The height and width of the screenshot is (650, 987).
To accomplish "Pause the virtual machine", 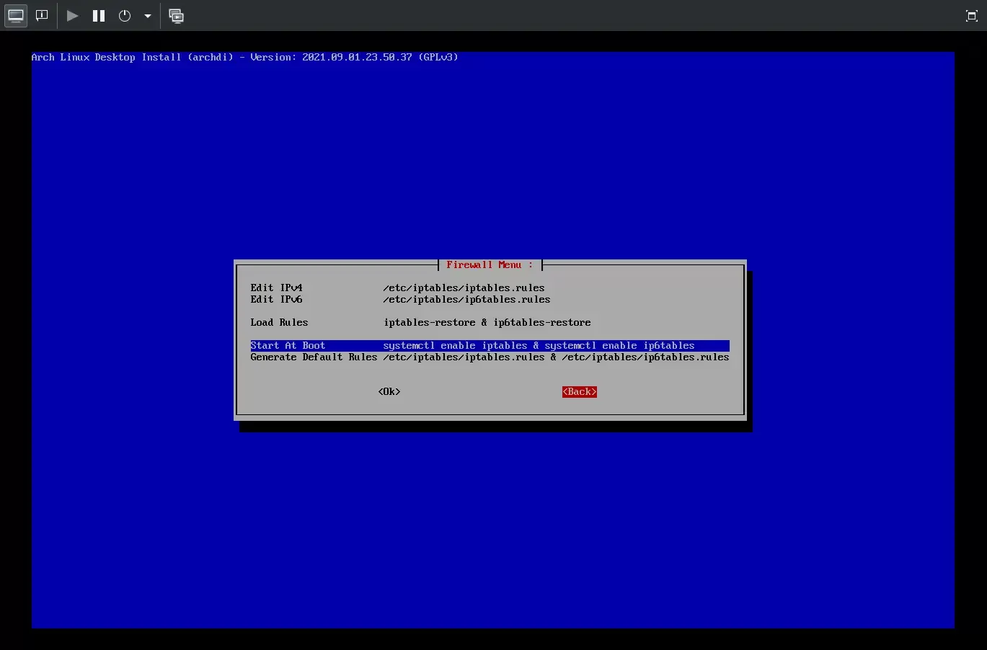I will [99, 16].
